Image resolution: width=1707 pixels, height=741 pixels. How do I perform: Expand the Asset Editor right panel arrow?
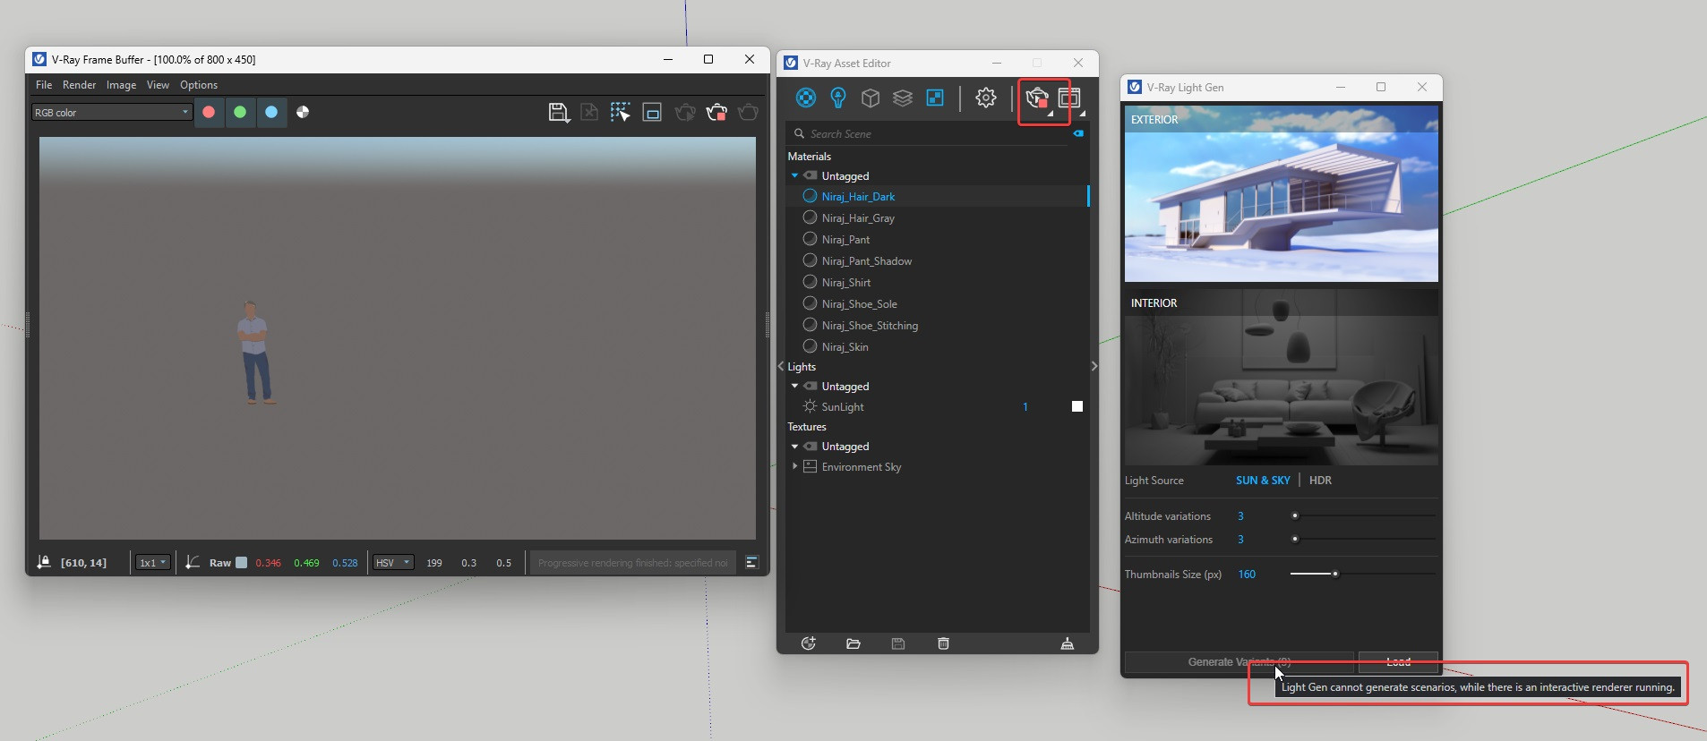[x=1094, y=366]
